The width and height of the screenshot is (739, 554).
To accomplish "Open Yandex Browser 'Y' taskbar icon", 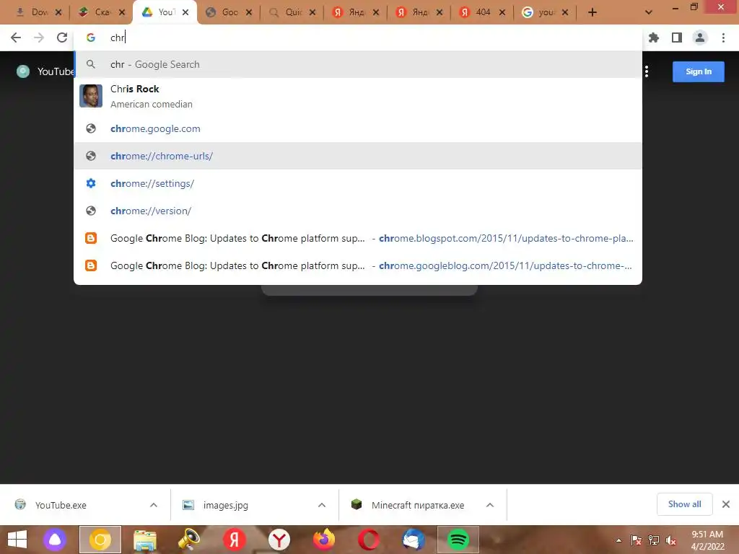I will point(279,540).
